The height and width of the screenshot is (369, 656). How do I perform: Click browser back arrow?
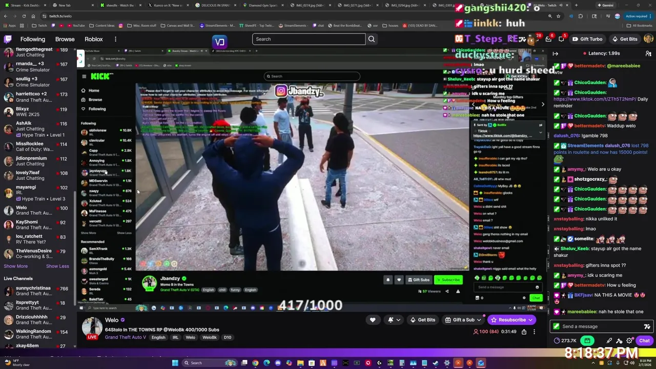[6, 16]
